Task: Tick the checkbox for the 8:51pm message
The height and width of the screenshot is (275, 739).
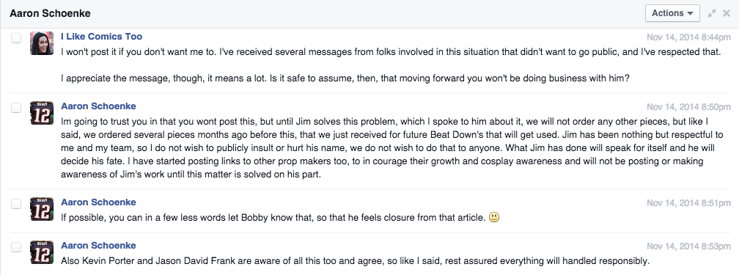Action: 16,204
